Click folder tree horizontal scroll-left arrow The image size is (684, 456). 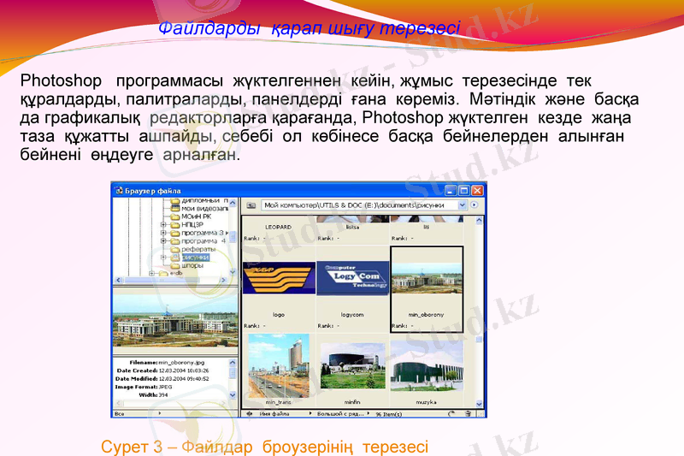pos(118,280)
